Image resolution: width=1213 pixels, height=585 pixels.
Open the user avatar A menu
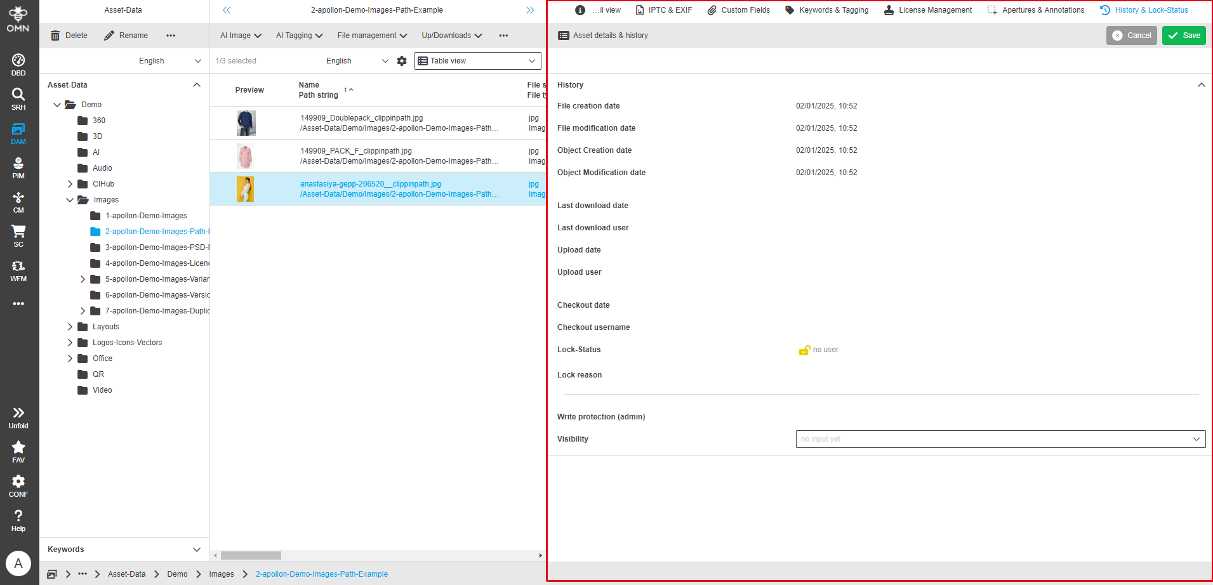pyautogui.click(x=18, y=563)
